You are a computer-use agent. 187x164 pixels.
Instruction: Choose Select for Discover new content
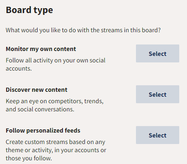[158, 94]
